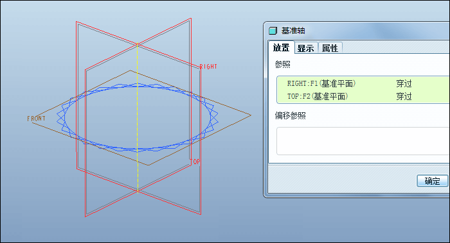The height and width of the screenshot is (243, 450).
Task: Select the FRONT datum plane label
Action: coord(36,119)
